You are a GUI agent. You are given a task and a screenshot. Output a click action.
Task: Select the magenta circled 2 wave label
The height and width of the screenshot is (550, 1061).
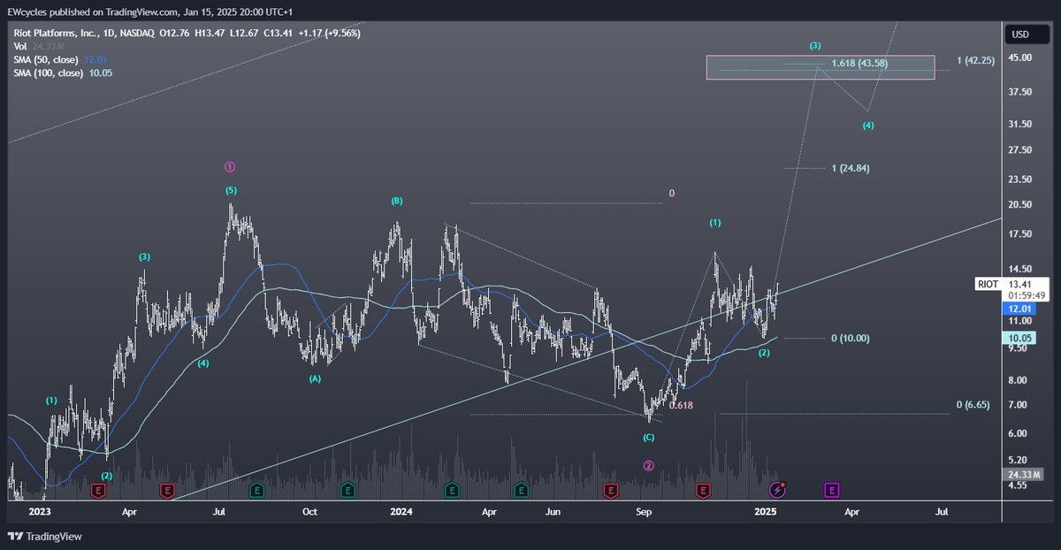(648, 466)
